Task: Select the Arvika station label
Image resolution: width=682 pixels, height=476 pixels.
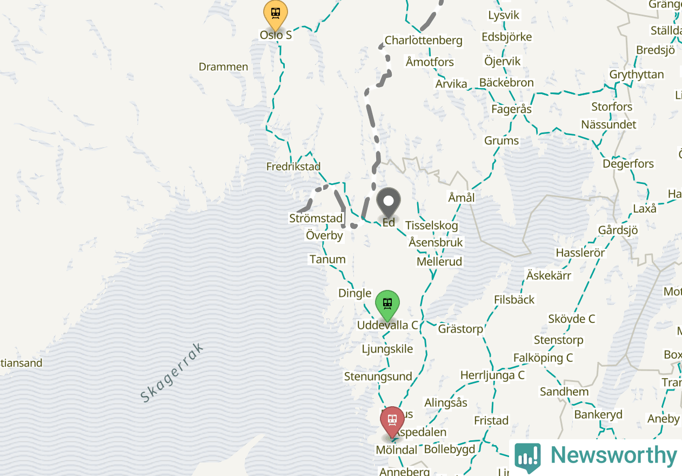Action: tap(451, 84)
